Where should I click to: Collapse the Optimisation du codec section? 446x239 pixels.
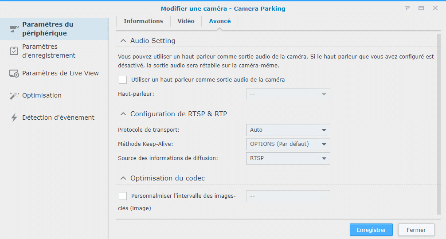(123, 178)
